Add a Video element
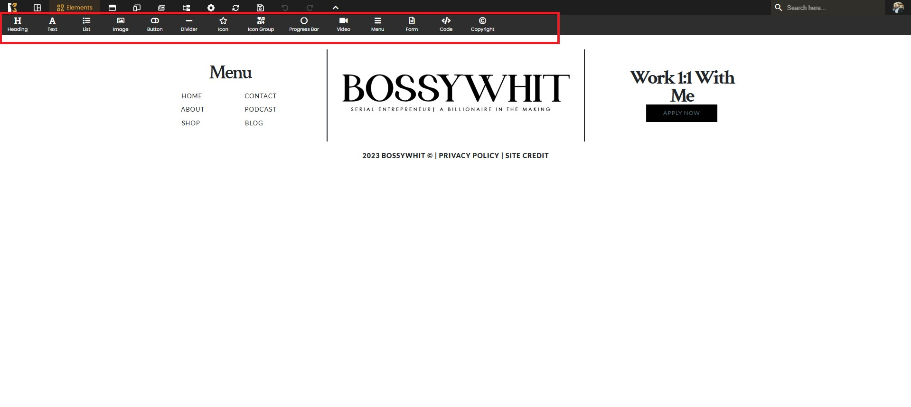 pyautogui.click(x=343, y=24)
